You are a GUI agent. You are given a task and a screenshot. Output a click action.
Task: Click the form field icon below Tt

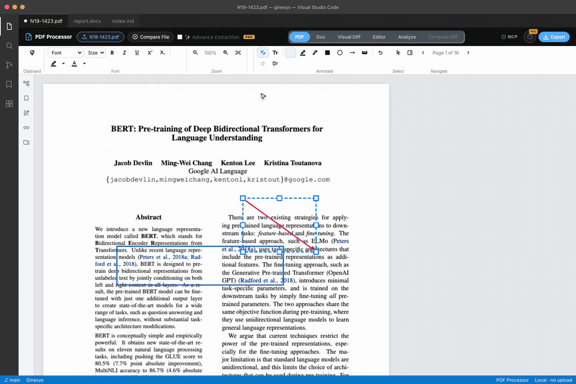[275, 63]
